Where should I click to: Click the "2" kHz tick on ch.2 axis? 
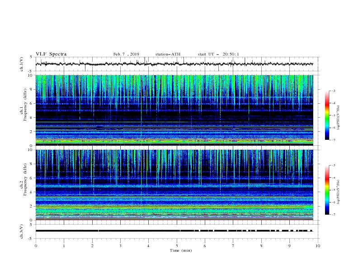pos(32,206)
